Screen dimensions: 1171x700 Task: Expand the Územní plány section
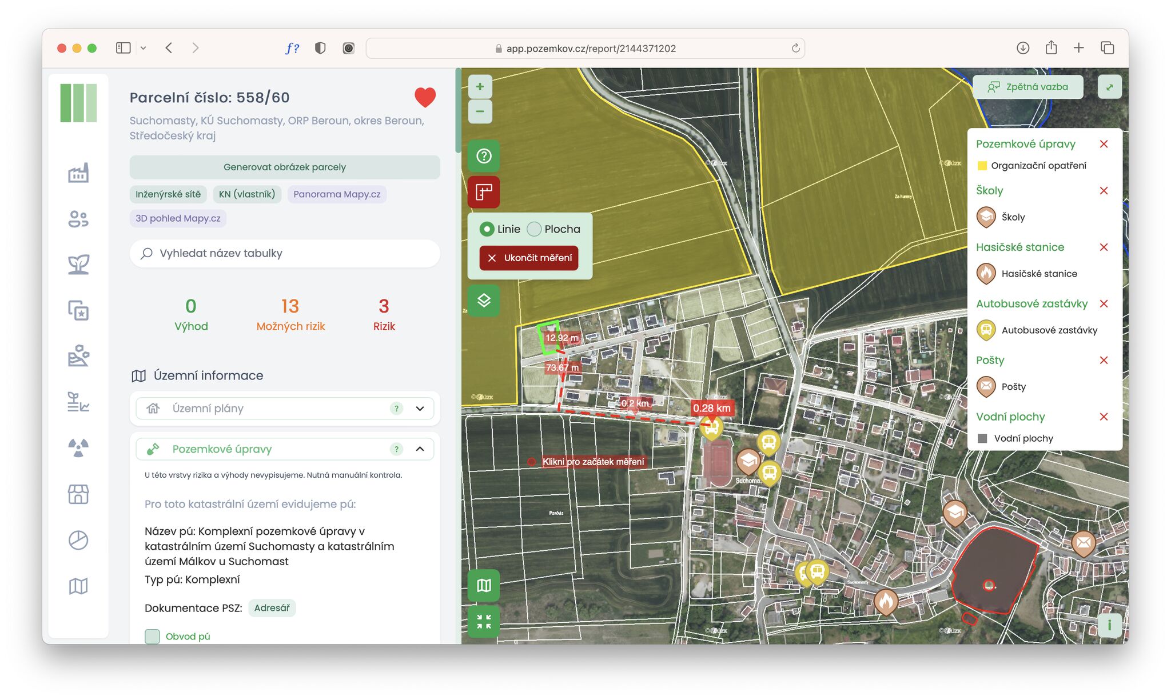pos(285,409)
